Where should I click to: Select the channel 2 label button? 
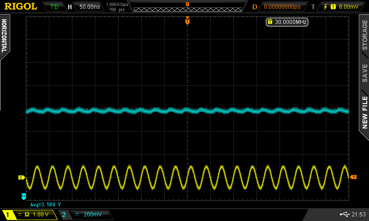pyautogui.click(x=64, y=215)
